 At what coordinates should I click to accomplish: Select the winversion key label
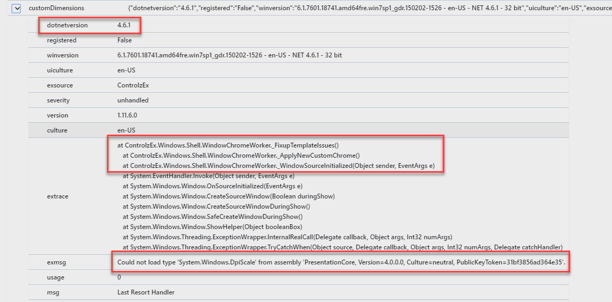(x=62, y=55)
